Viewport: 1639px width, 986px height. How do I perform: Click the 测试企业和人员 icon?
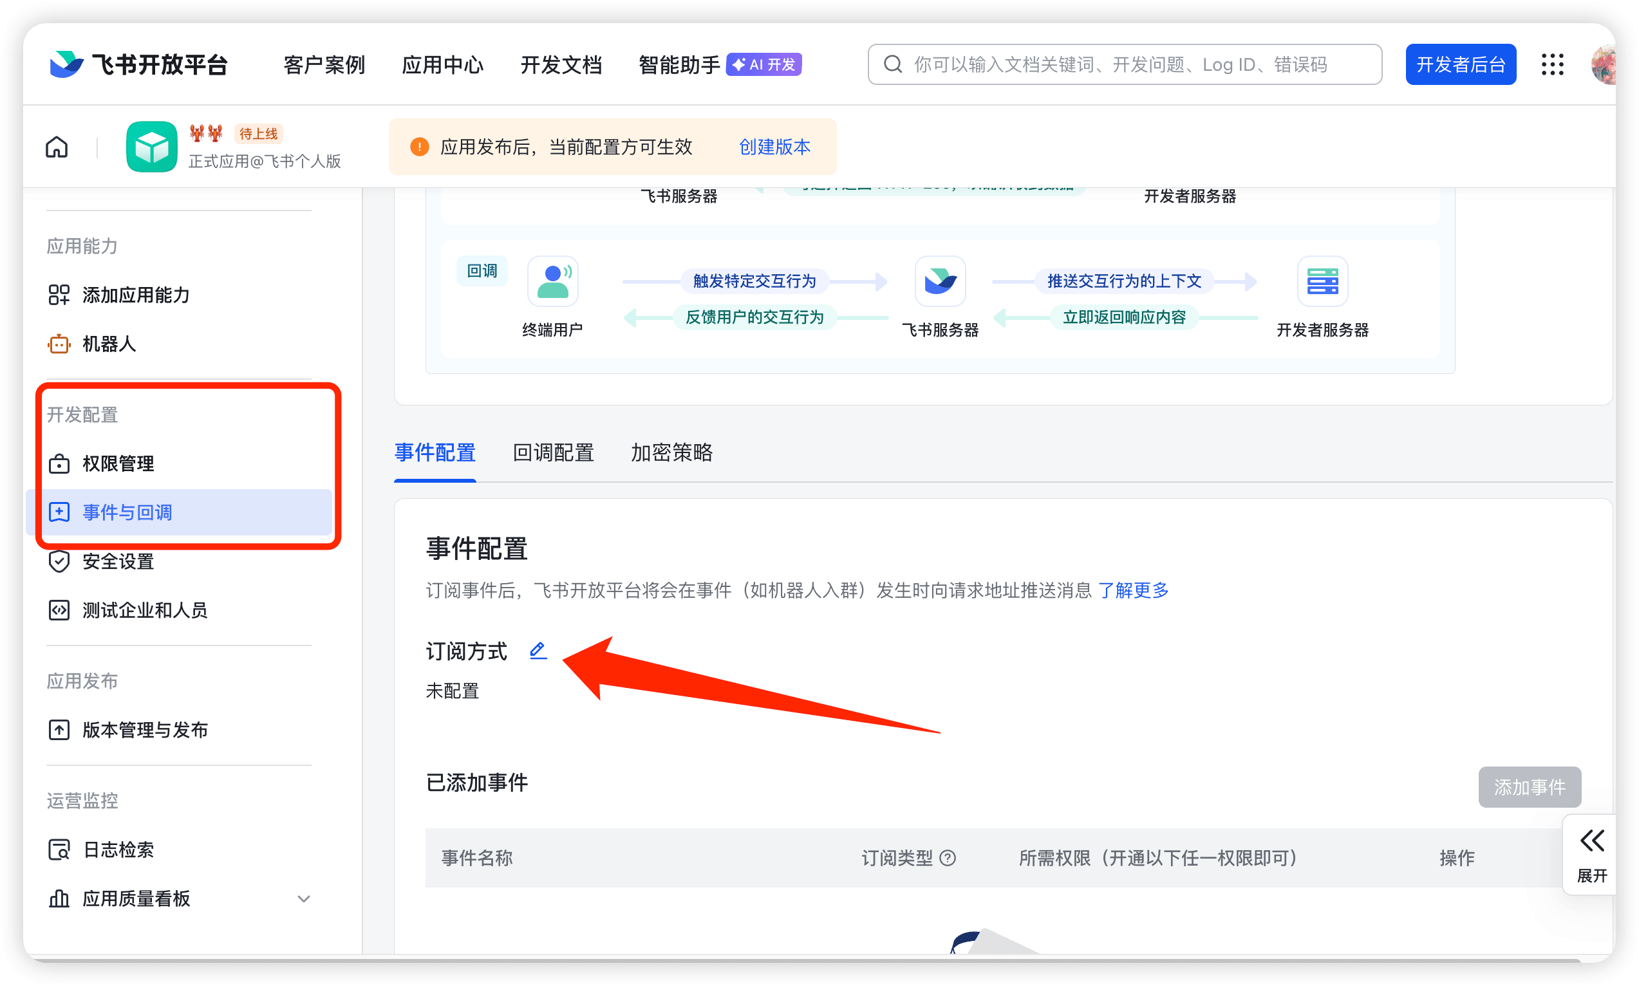click(x=60, y=610)
